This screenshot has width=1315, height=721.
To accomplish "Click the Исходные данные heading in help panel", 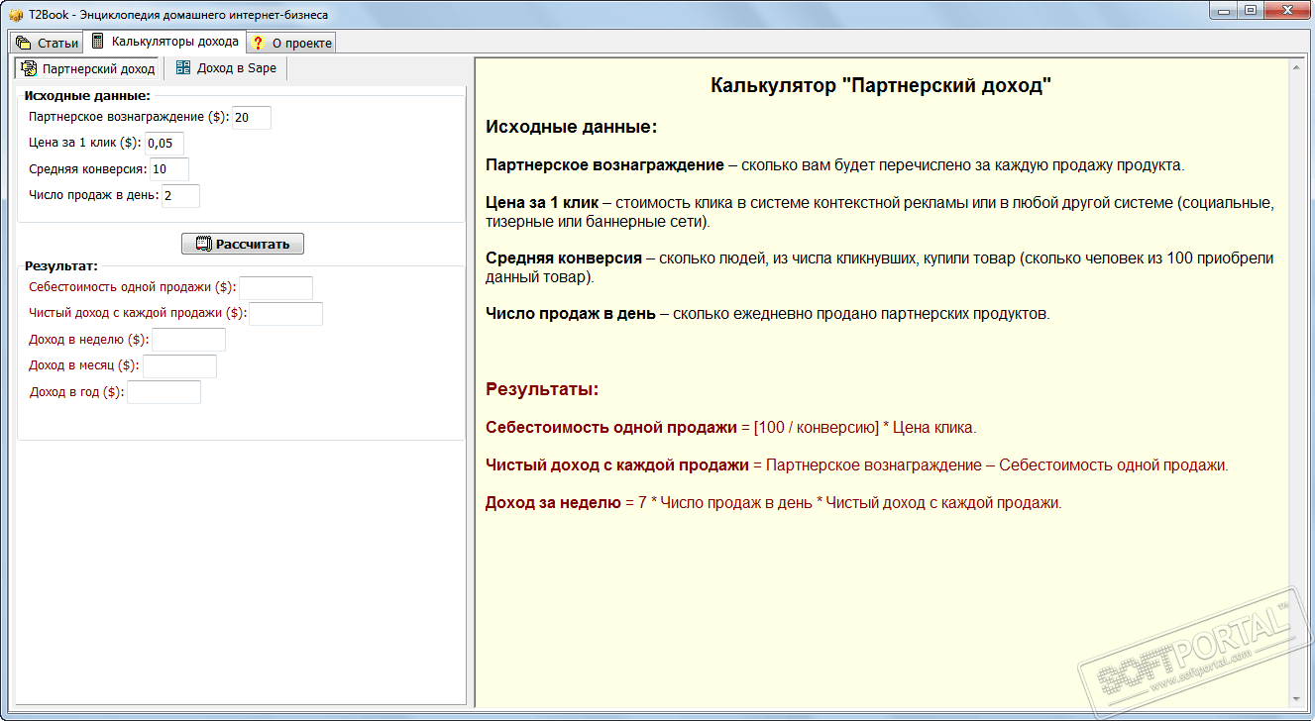I will [572, 127].
